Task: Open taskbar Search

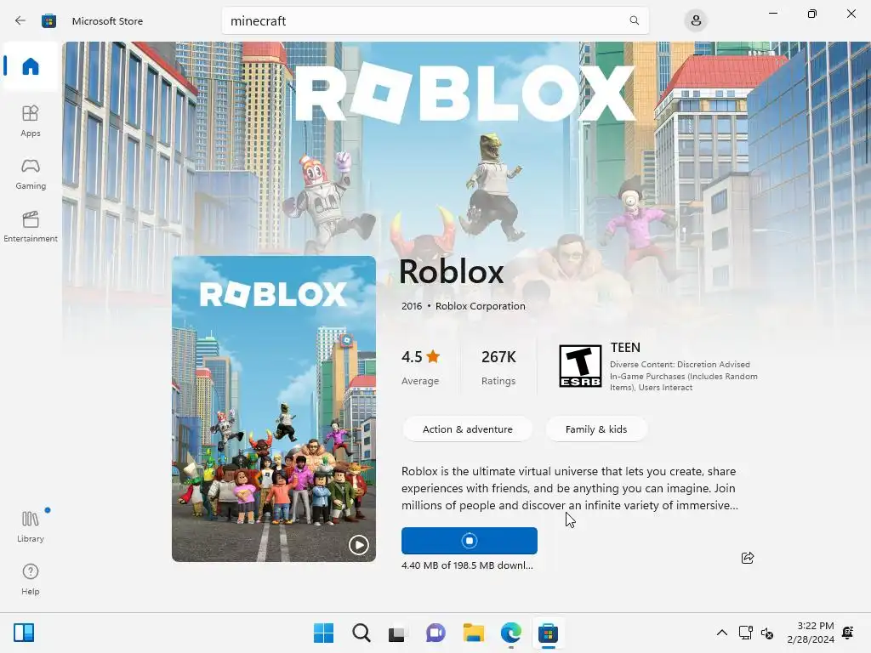Action: tap(361, 633)
